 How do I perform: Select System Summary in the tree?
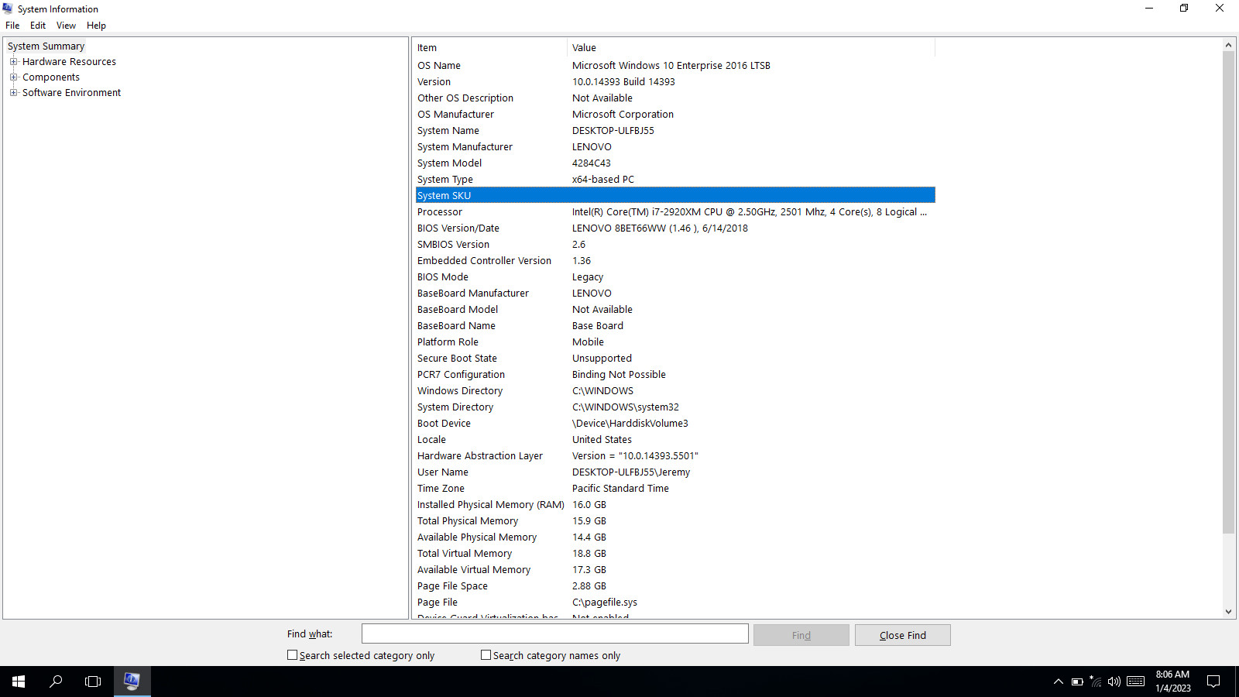pyautogui.click(x=46, y=46)
